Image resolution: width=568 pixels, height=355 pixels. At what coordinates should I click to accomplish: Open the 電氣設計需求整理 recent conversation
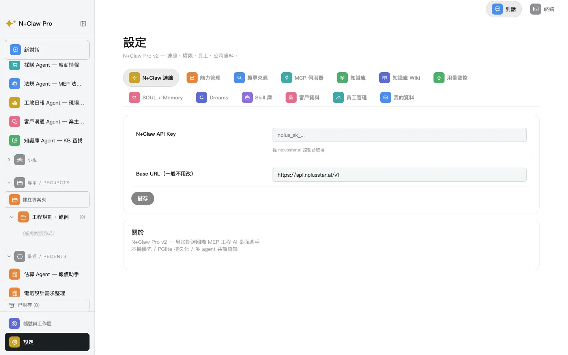click(47, 293)
